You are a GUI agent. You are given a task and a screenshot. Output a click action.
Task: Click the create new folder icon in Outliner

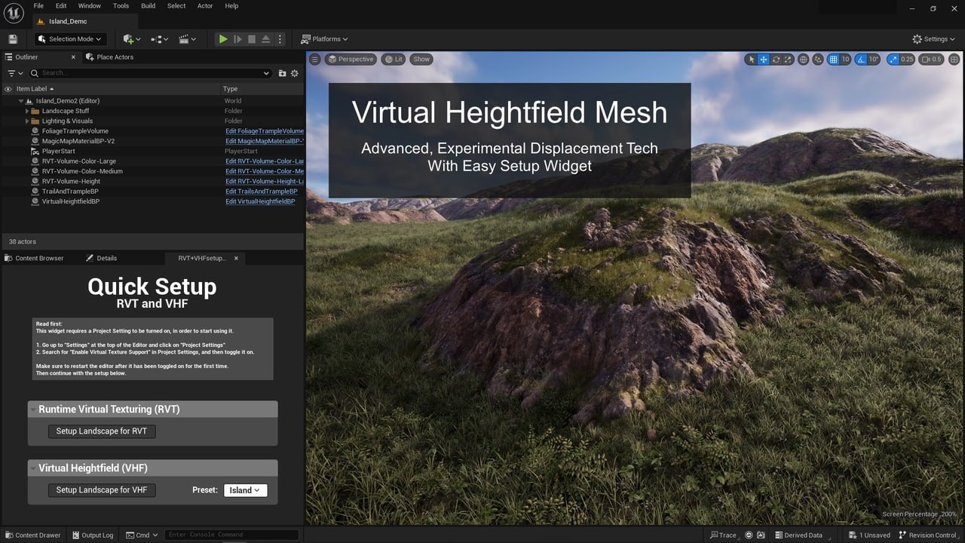pyautogui.click(x=283, y=73)
